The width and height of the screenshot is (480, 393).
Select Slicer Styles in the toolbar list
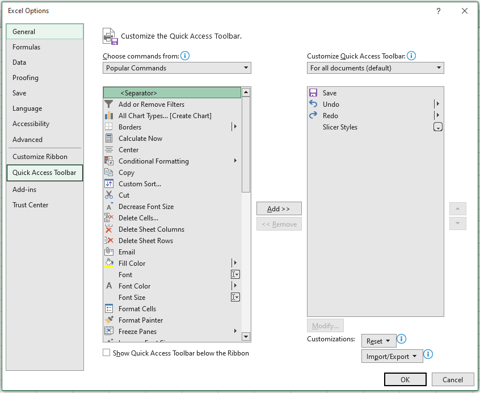[375, 127]
